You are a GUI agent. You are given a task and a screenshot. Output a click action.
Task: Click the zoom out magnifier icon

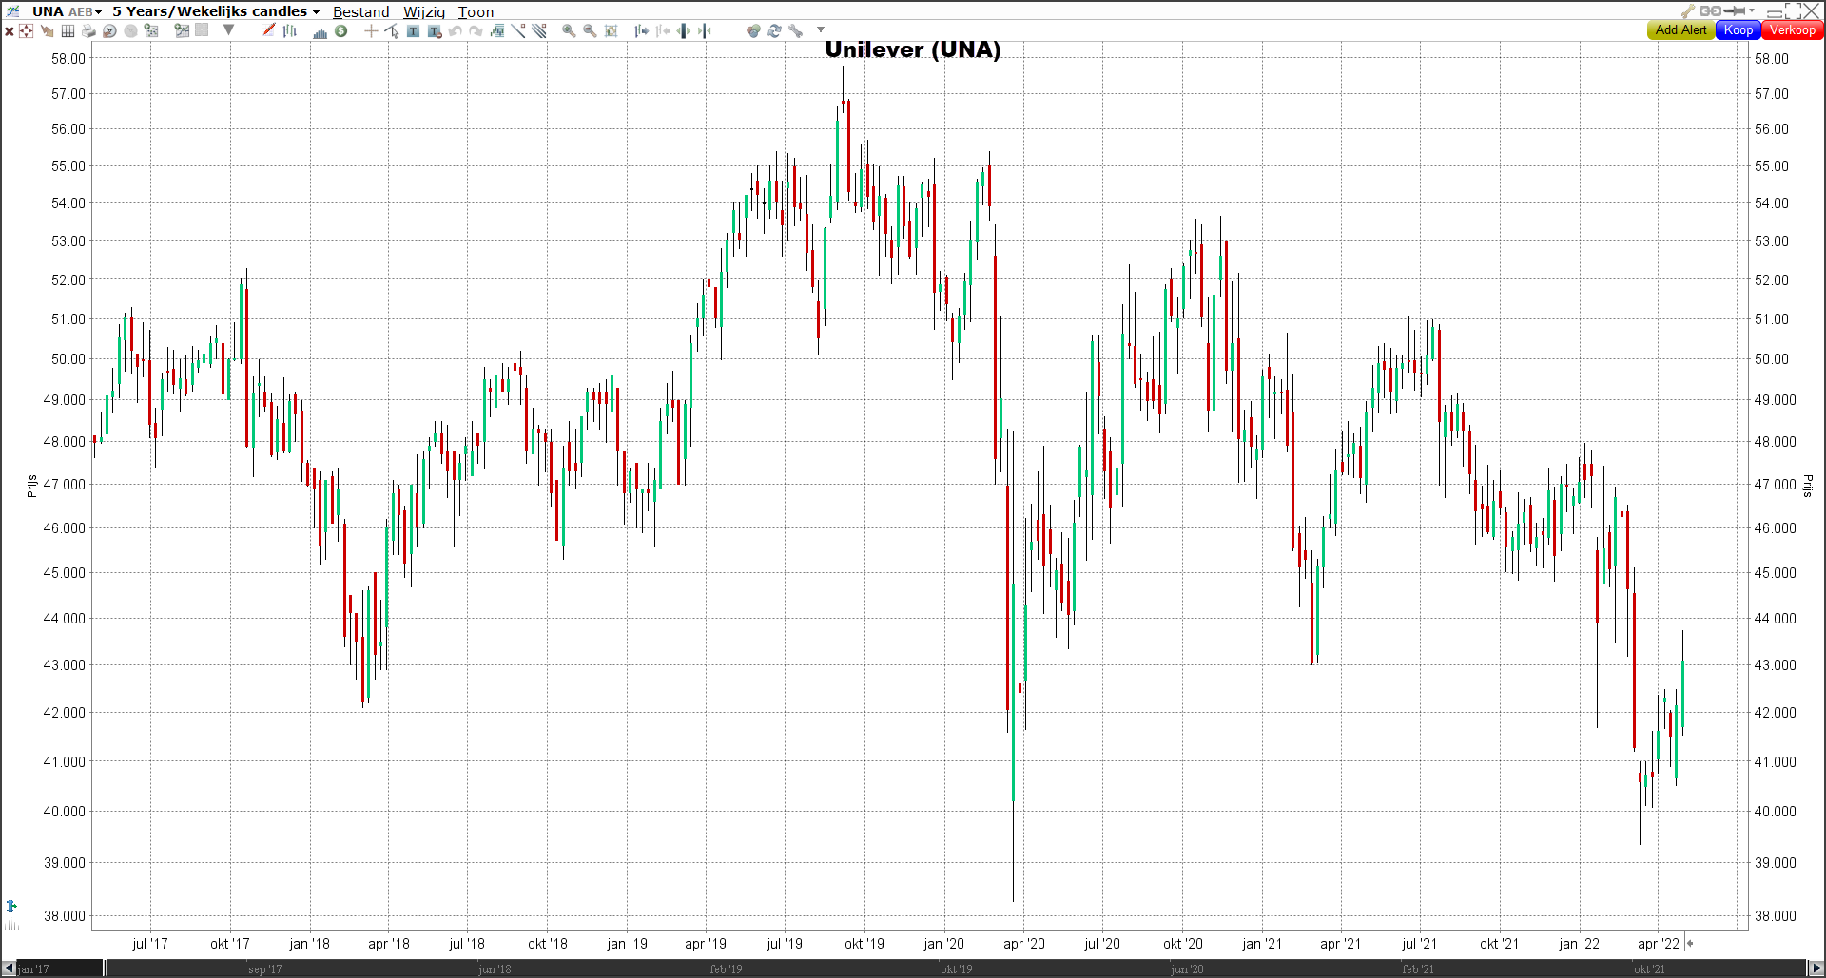pos(590,30)
